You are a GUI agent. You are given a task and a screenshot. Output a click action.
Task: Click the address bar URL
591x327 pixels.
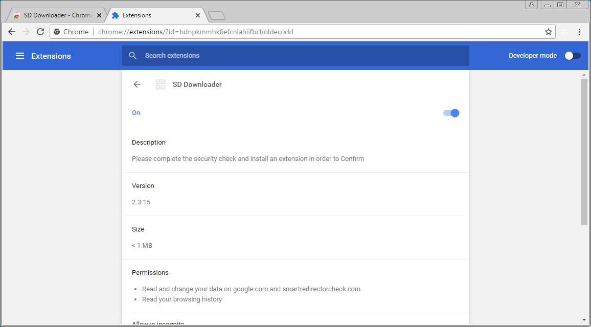(x=196, y=32)
